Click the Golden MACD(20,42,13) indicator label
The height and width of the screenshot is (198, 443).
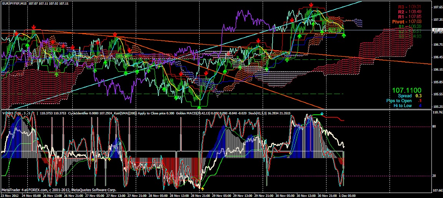click(x=194, y=113)
